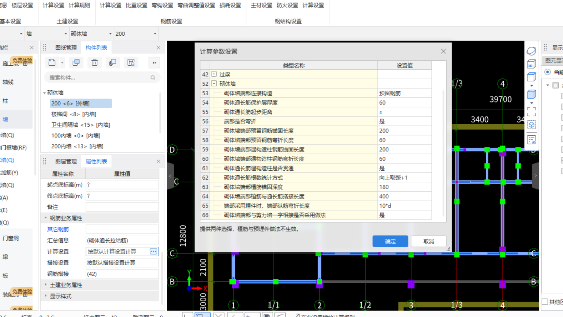The height and width of the screenshot is (317, 563).
Task: Close the 计算参数设置 dialog with X
Action: (443, 51)
